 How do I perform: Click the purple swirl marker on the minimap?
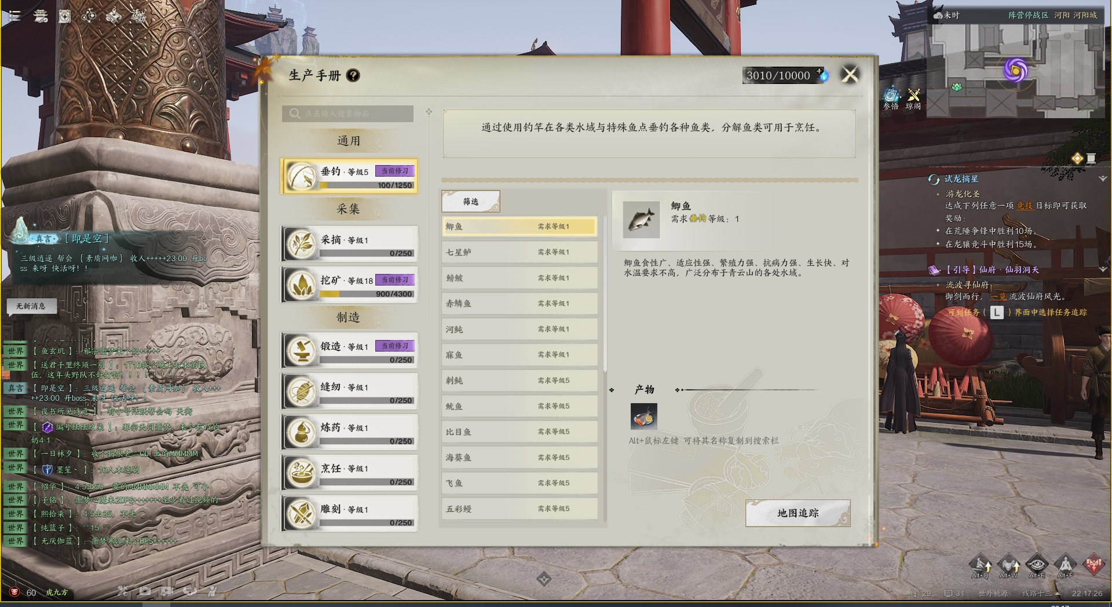point(1015,71)
